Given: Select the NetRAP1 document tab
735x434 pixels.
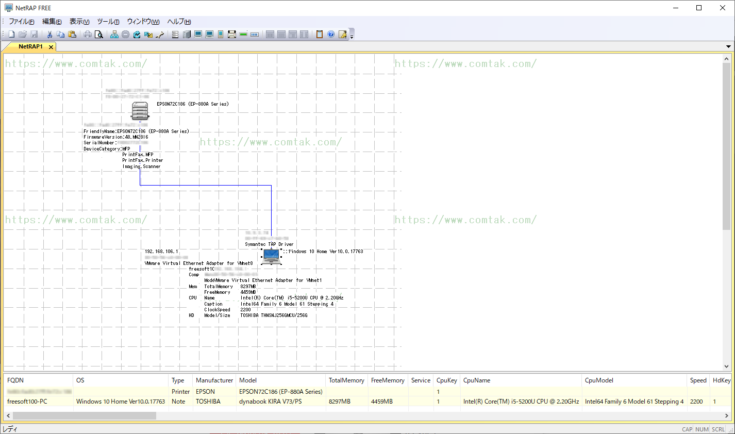Looking at the screenshot, I should tap(31, 46).
